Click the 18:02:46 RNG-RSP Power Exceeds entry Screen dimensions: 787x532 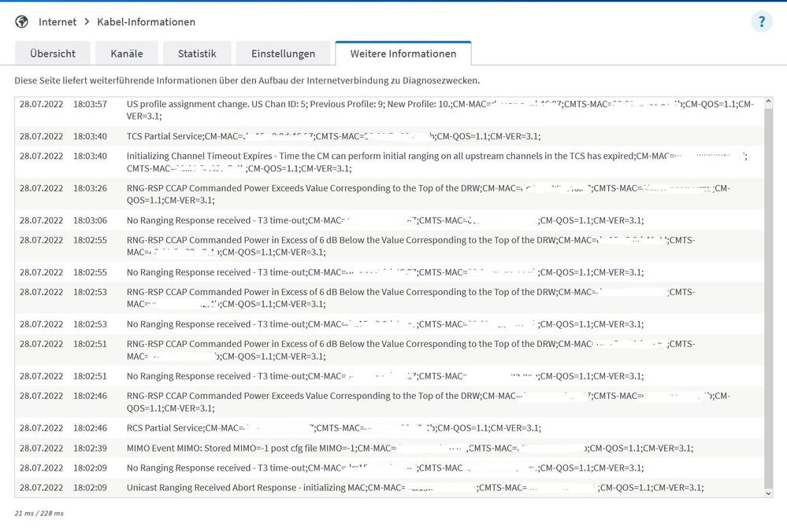click(x=389, y=401)
